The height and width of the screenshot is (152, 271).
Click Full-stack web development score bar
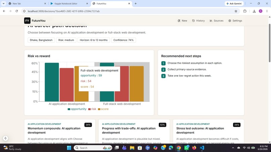click(137, 84)
